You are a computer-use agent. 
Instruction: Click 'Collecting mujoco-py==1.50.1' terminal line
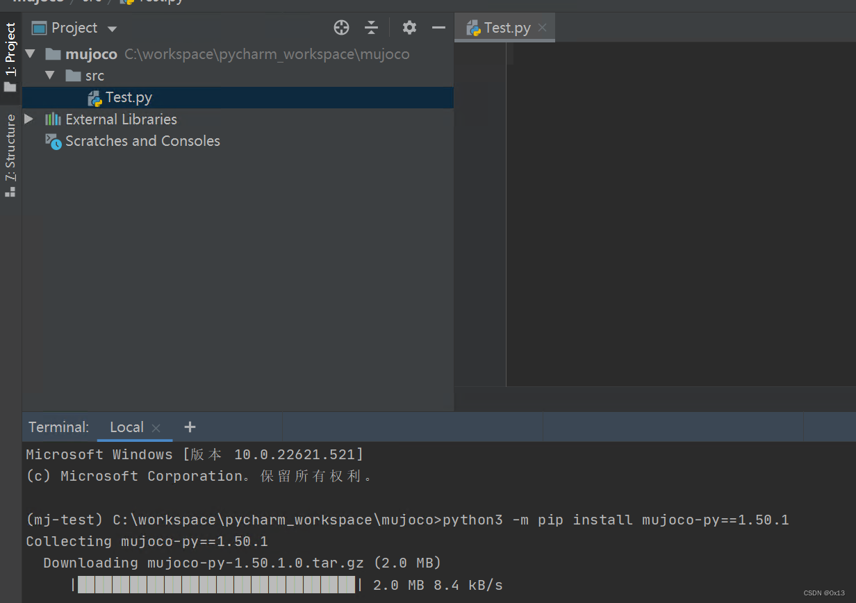[147, 541]
